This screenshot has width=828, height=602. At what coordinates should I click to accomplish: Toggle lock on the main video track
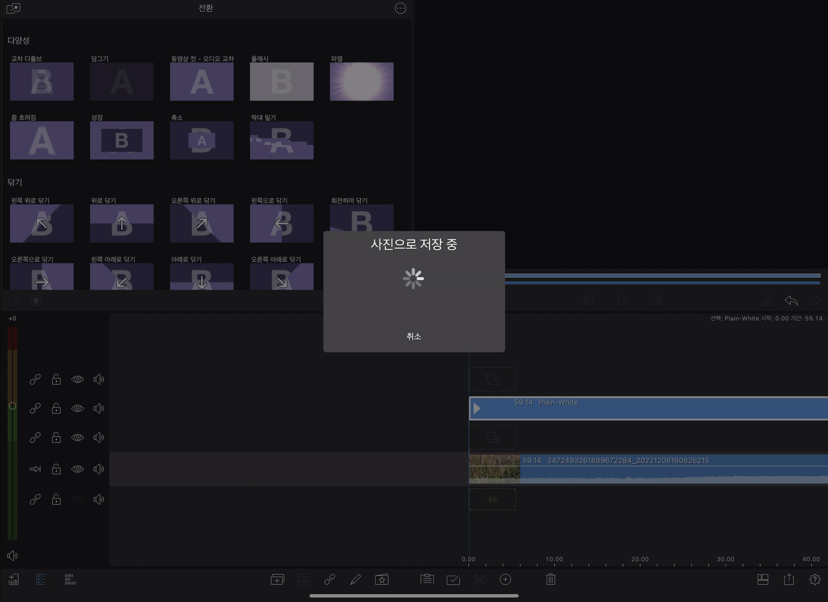(56, 469)
